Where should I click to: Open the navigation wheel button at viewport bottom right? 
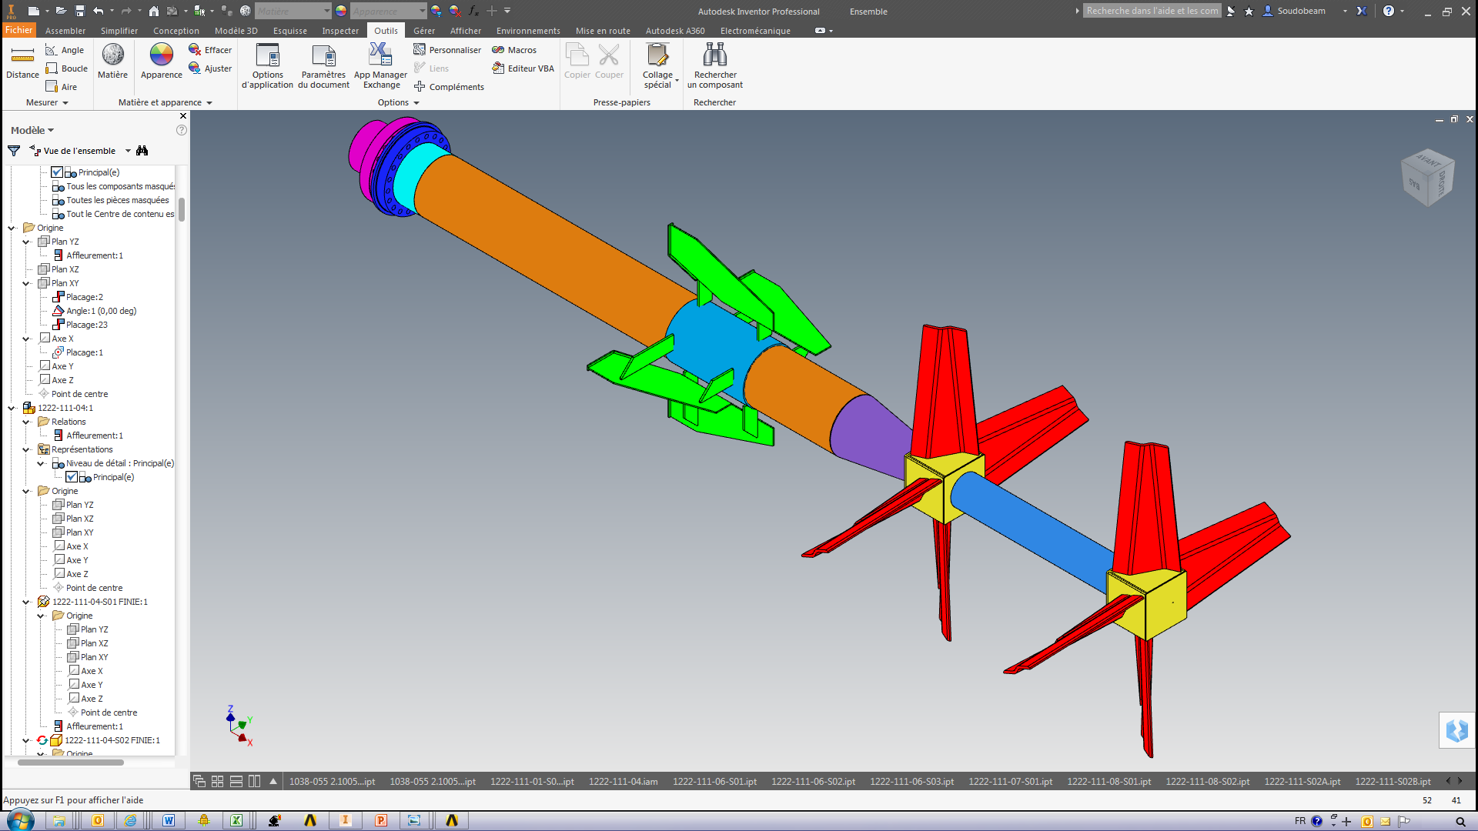tap(1456, 729)
